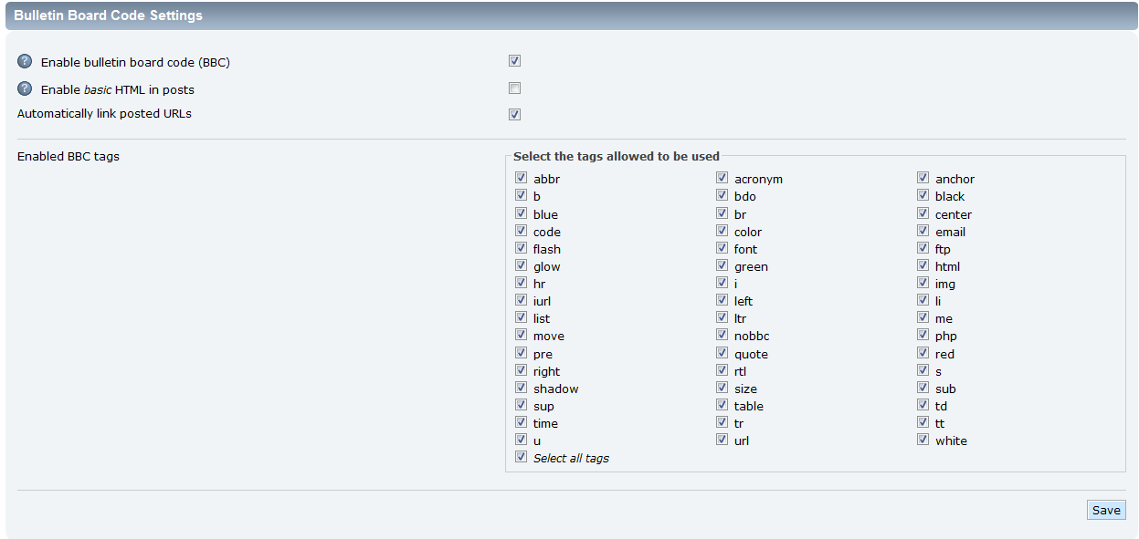Uncheck the quote tag checkbox
Image resolution: width=1139 pixels, height=539 pixels.
pos(722,354)
